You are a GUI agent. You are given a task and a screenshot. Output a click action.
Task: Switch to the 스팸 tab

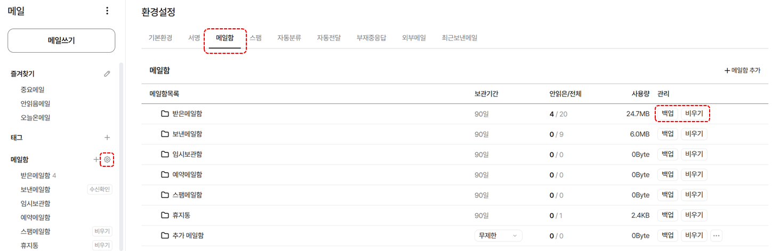[255, 38]
